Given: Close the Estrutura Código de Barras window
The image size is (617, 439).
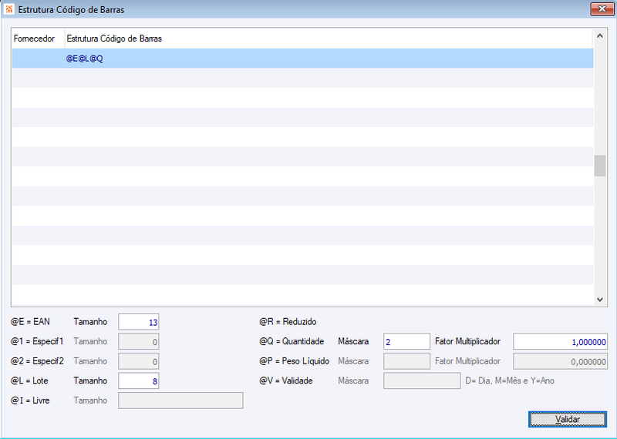Looking at the screenshot, I should coord(602,9).
